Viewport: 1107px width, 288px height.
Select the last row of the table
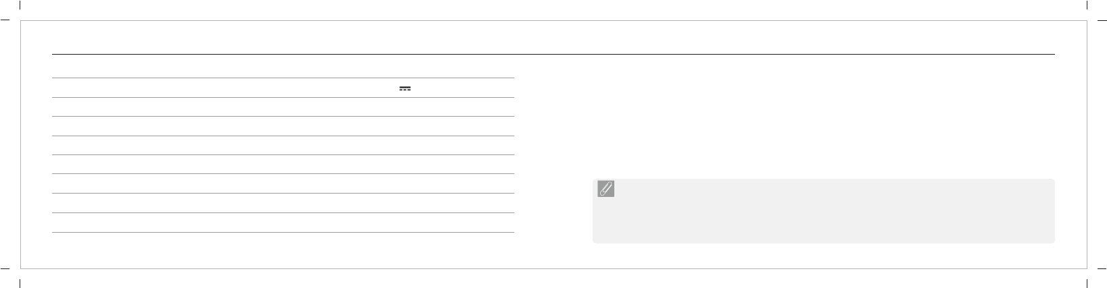[282, 223]
